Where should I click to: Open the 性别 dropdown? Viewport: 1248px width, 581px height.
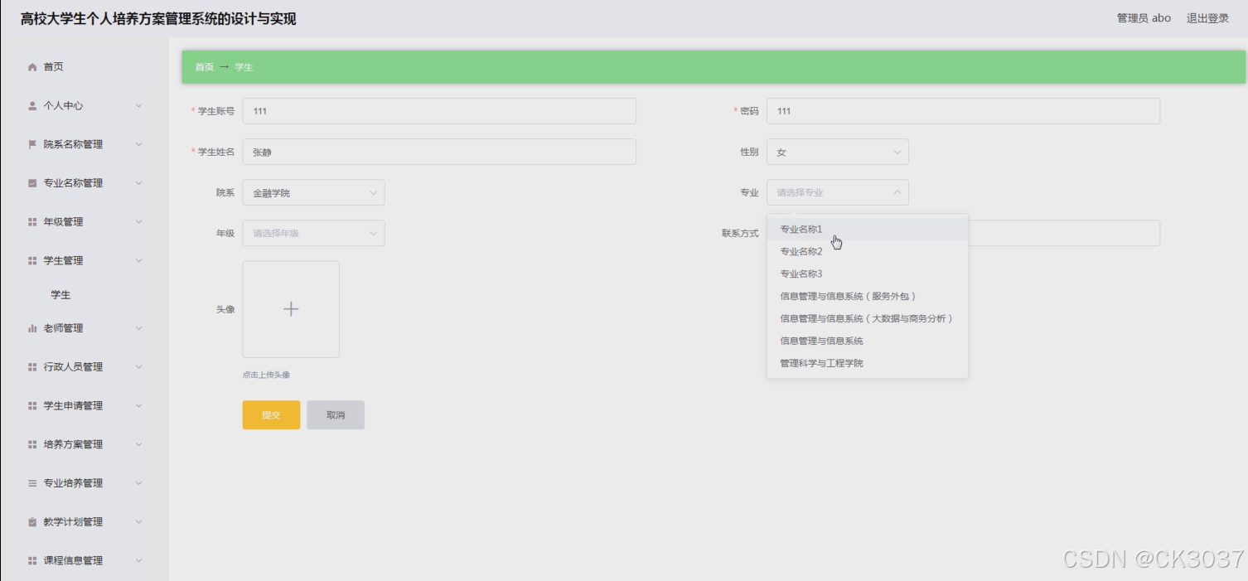(837, 152)
